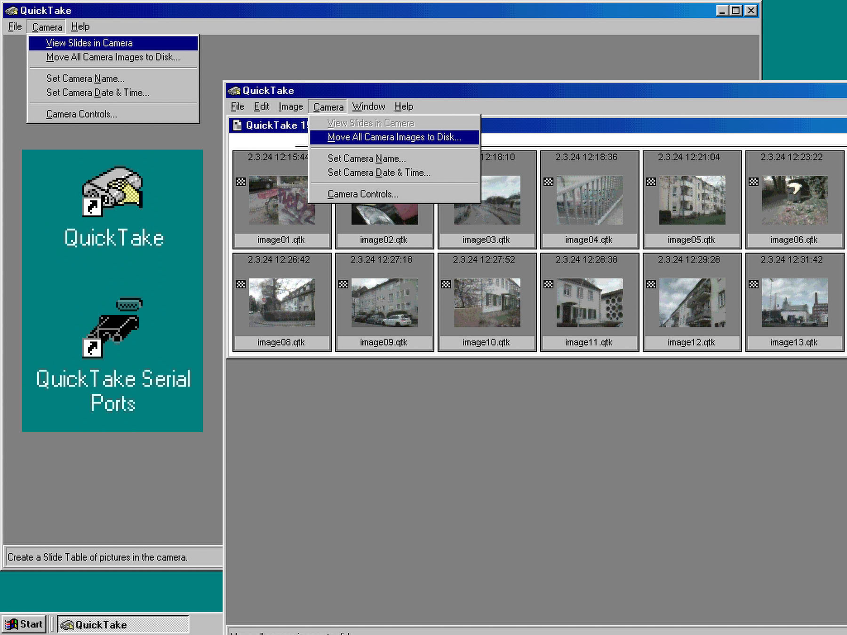Click the document icon in the QuickTake slide window title
This screenshot has height=635, width=847.
pos(238,125)
